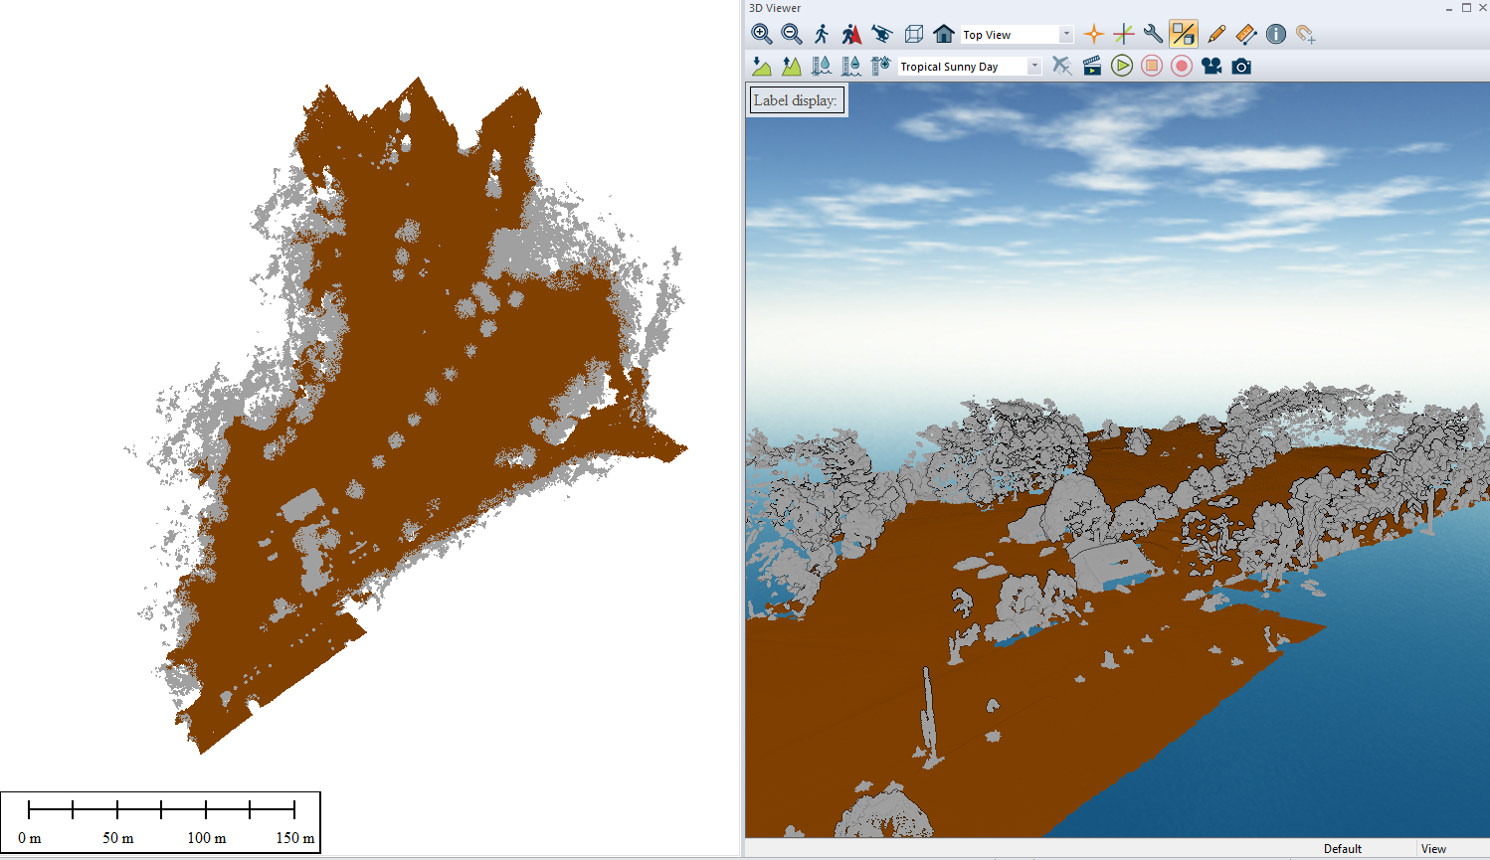
Task: Decrease terrain vertical exaggeration
Action: pos(762,67)
